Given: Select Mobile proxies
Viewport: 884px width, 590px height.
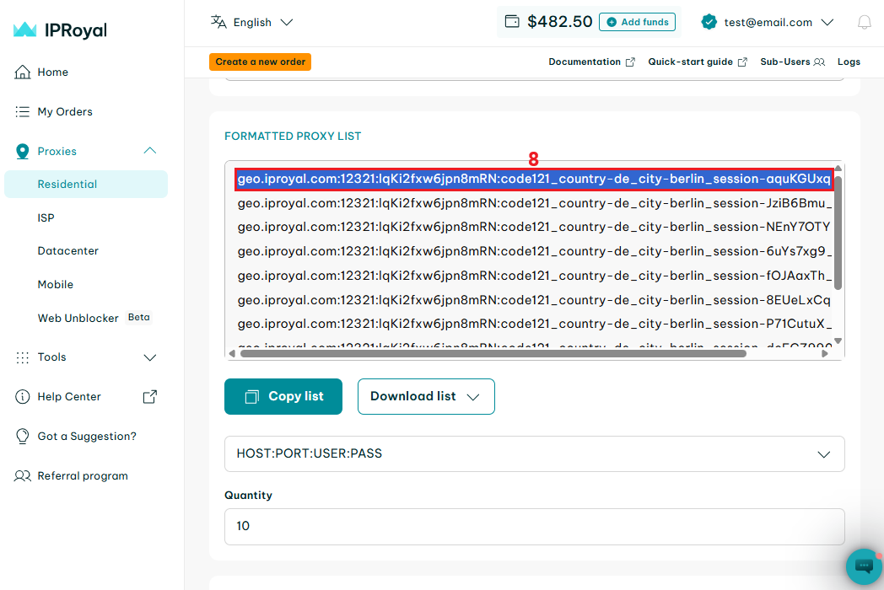Looking at the screenshot, I should (56, 285).
